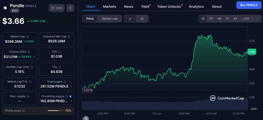263x120 pixels.
Task: Add Pendle to watchlist via star button
Action: [x=57, y=8]
